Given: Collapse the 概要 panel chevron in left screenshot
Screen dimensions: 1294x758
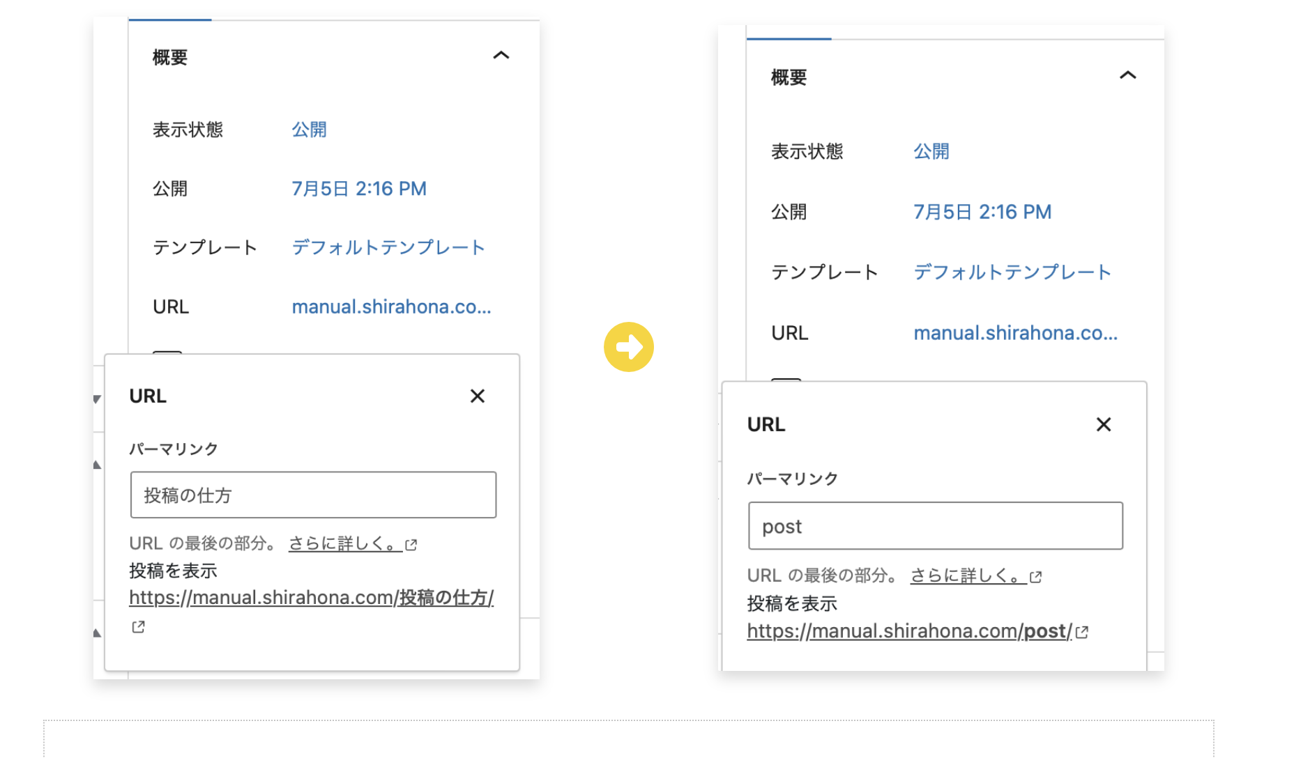Looking at the screenshot, I should point(501,56).
